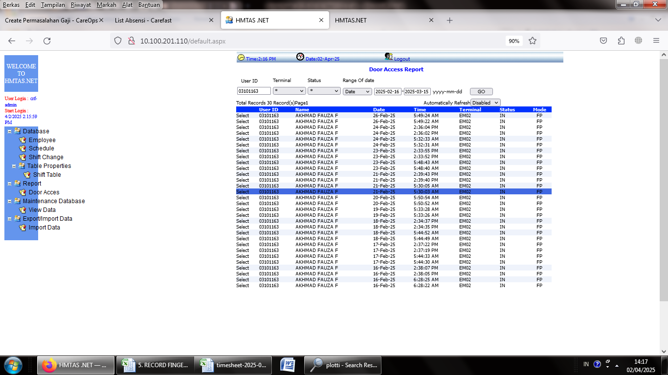Sort by the Terminal column header
This screenshot has width=668, height=375.
(x=470, y=110)
